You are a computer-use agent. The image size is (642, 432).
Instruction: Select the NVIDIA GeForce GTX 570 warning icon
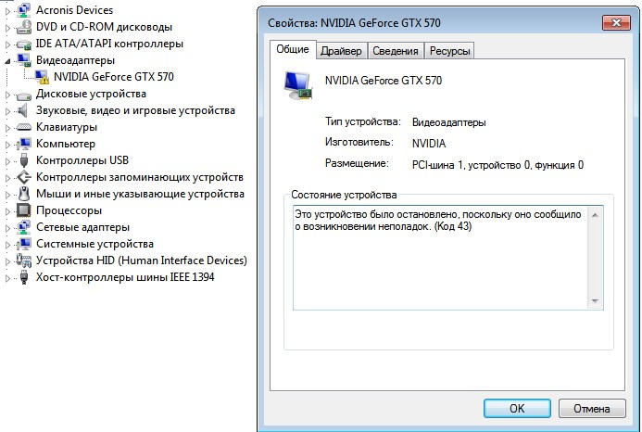pos(42,77)
